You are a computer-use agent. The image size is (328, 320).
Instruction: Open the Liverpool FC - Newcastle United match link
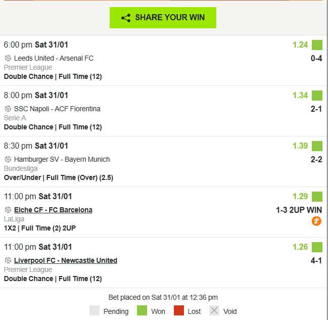tap(66, 260)
